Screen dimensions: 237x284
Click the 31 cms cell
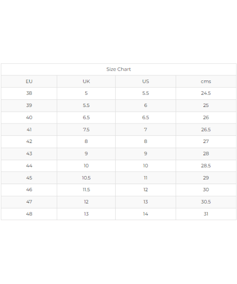click(x=206, y=214)
